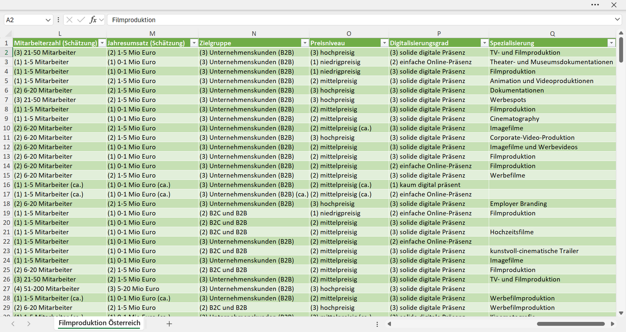This screenshot has width=626, height=332.
Task: Click the vertical scrollbar thumb
Action: coord(621,49)
